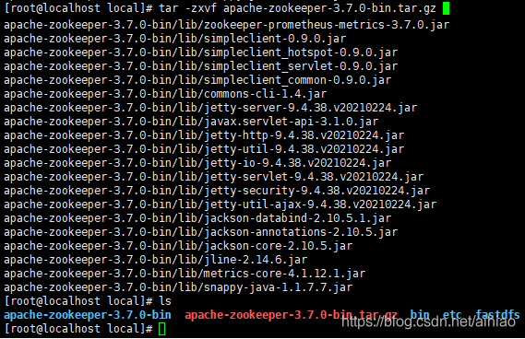This screenshot has height=339, width=525.
Task: Select the jackson-annotations-2.10.5.jar line
Action: [x=200, y=232]
